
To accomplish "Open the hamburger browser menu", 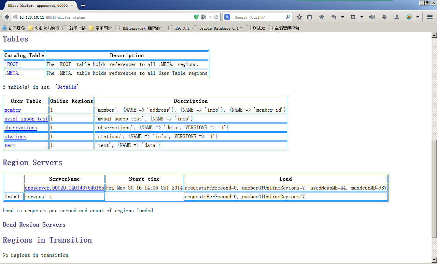I will coord(430,17).
